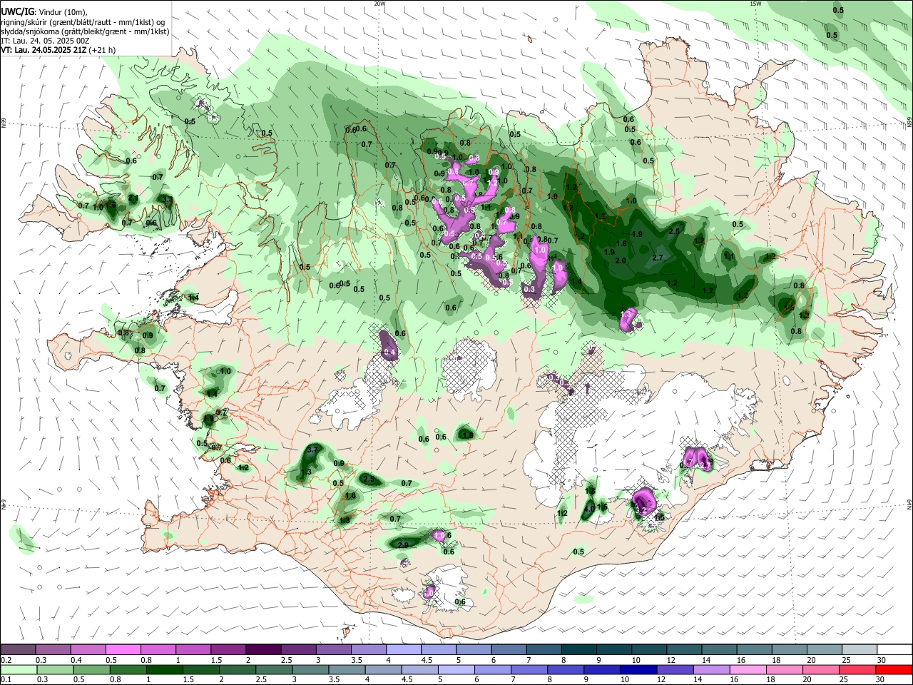Click the 2.9 precipitation value on map
The width and height of the screenshot is (913, 685).
pyautogui.click(x=403, y=545)
